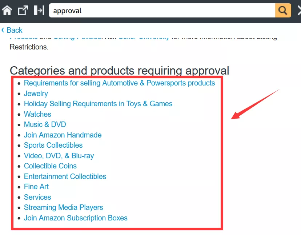Open the Services link
301x235 pixels.
[x=37, y=197]
